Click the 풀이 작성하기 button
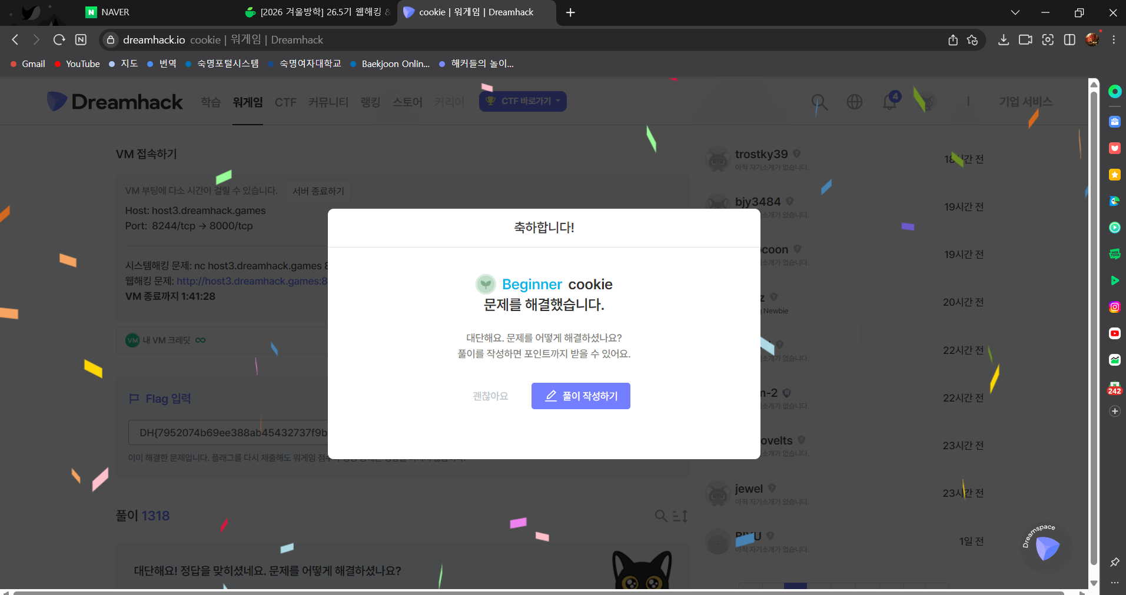This screenshot has width=1126, height=595. 580,396
